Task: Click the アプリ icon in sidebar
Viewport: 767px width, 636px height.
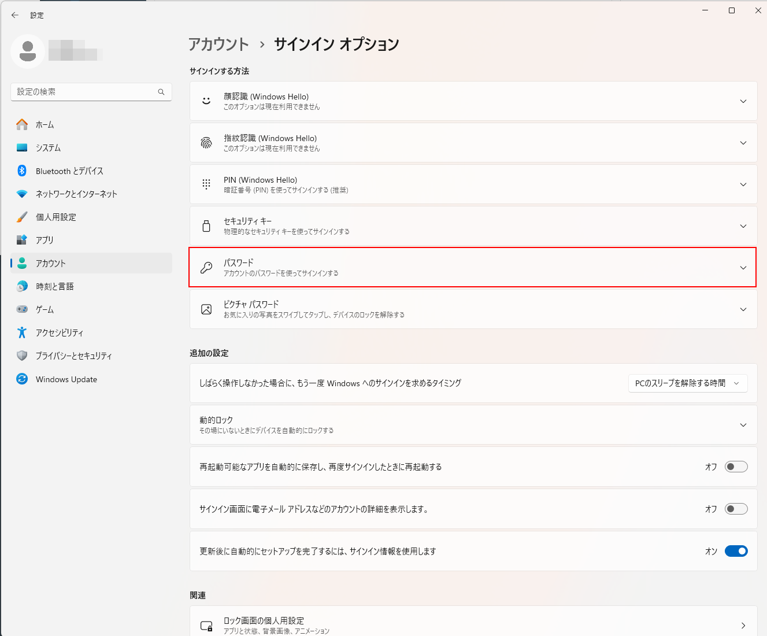Action: [22, 240]
